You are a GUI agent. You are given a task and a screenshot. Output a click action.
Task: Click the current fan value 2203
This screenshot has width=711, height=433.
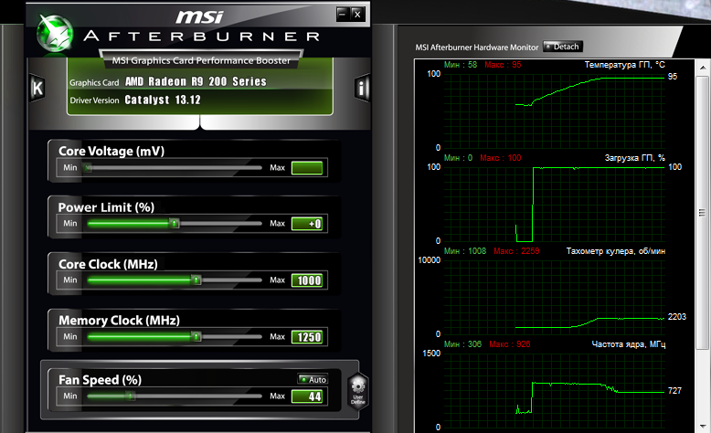(x=677, y=317)
